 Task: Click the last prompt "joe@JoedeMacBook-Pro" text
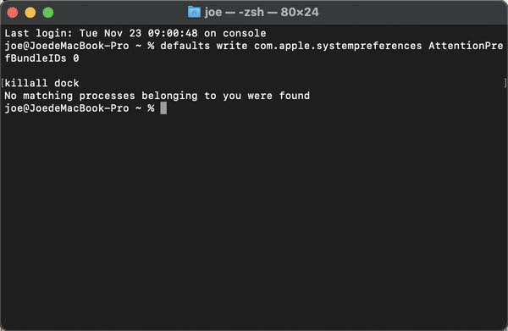point(67,108)
